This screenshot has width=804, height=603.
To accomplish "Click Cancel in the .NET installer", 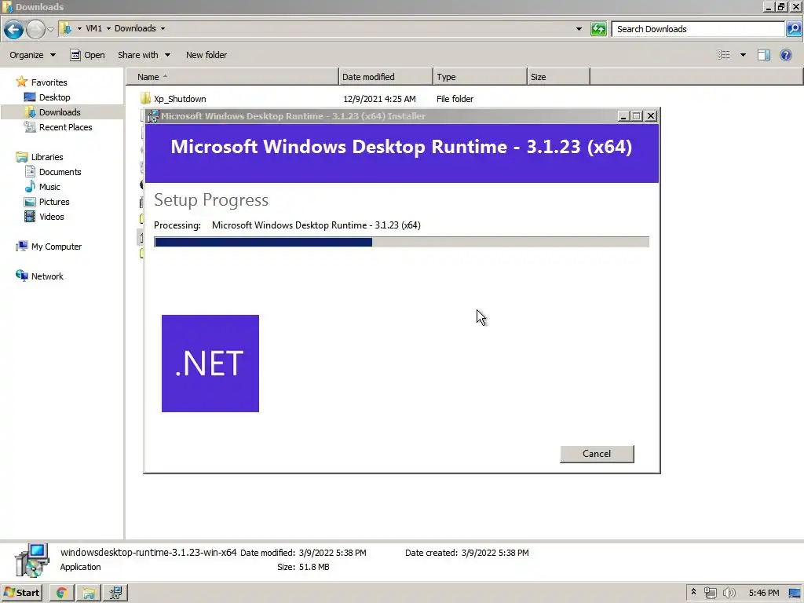I will tap(597, 454).
